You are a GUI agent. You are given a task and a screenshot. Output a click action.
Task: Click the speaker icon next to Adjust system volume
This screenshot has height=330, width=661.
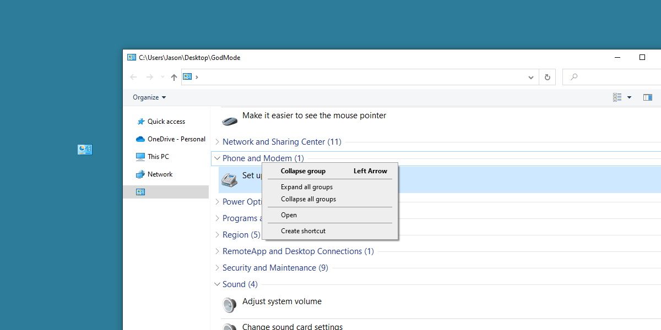pyautogui.click(x=229, y=305)
